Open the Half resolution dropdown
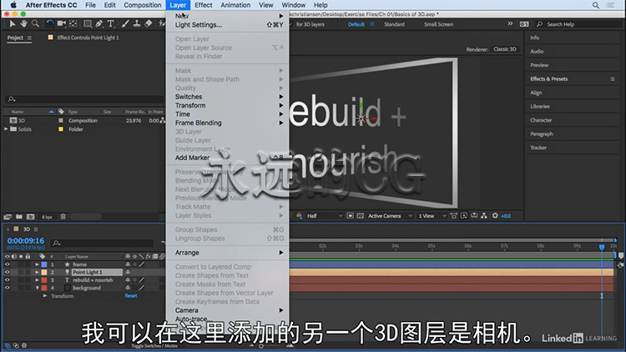The width and height of the screenshot is (626, 352). [x=324, y=215]
